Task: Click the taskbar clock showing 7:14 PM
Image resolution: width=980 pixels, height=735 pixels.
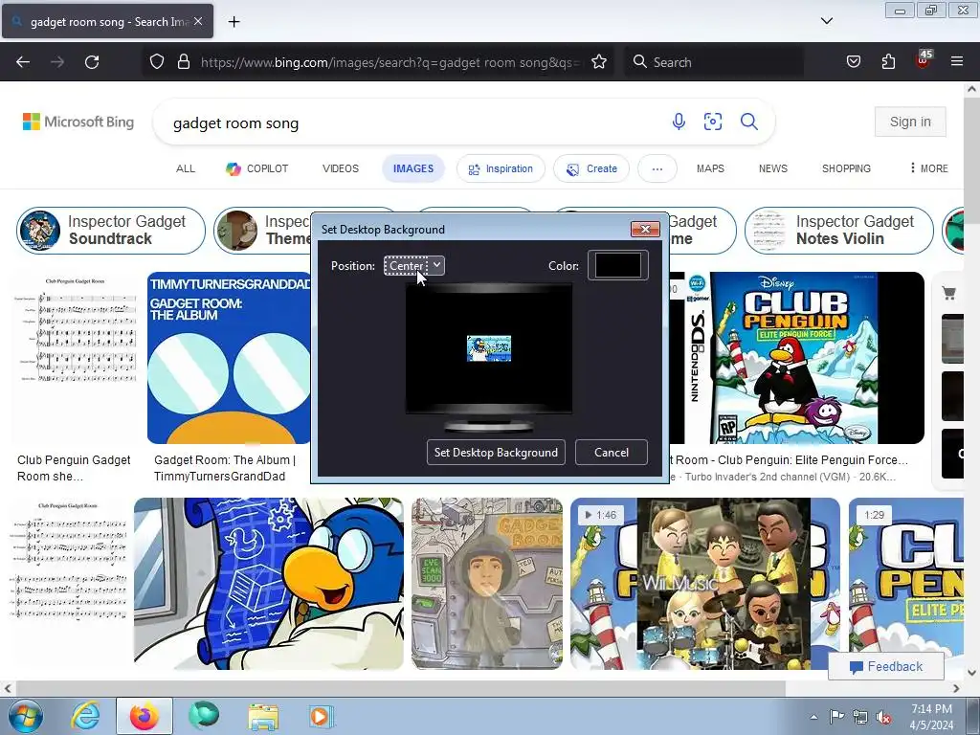Action: pos(931,717)
